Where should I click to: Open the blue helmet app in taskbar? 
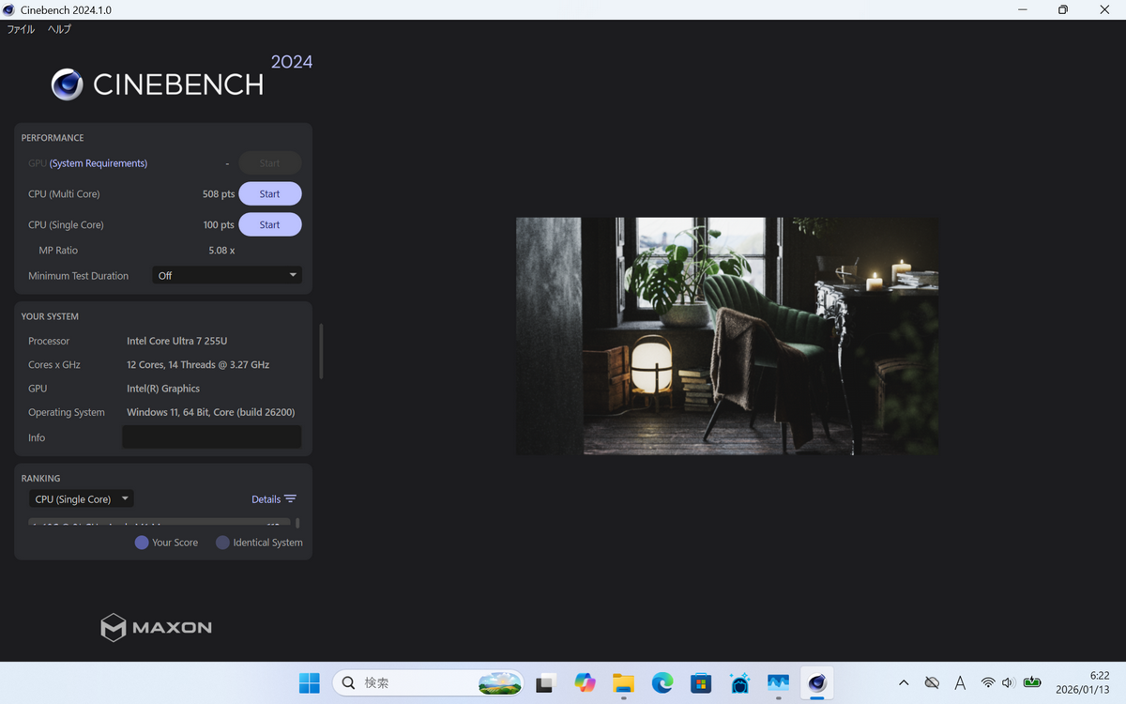click(739, 683)
